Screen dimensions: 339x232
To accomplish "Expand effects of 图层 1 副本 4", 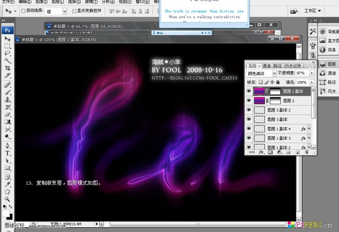I will (309, 129).
